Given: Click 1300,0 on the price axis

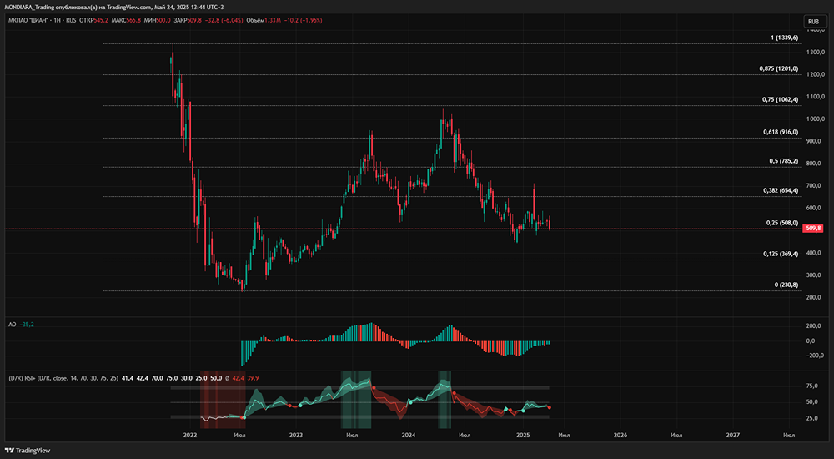Looking at the screenshot, I should pos(815,53).
